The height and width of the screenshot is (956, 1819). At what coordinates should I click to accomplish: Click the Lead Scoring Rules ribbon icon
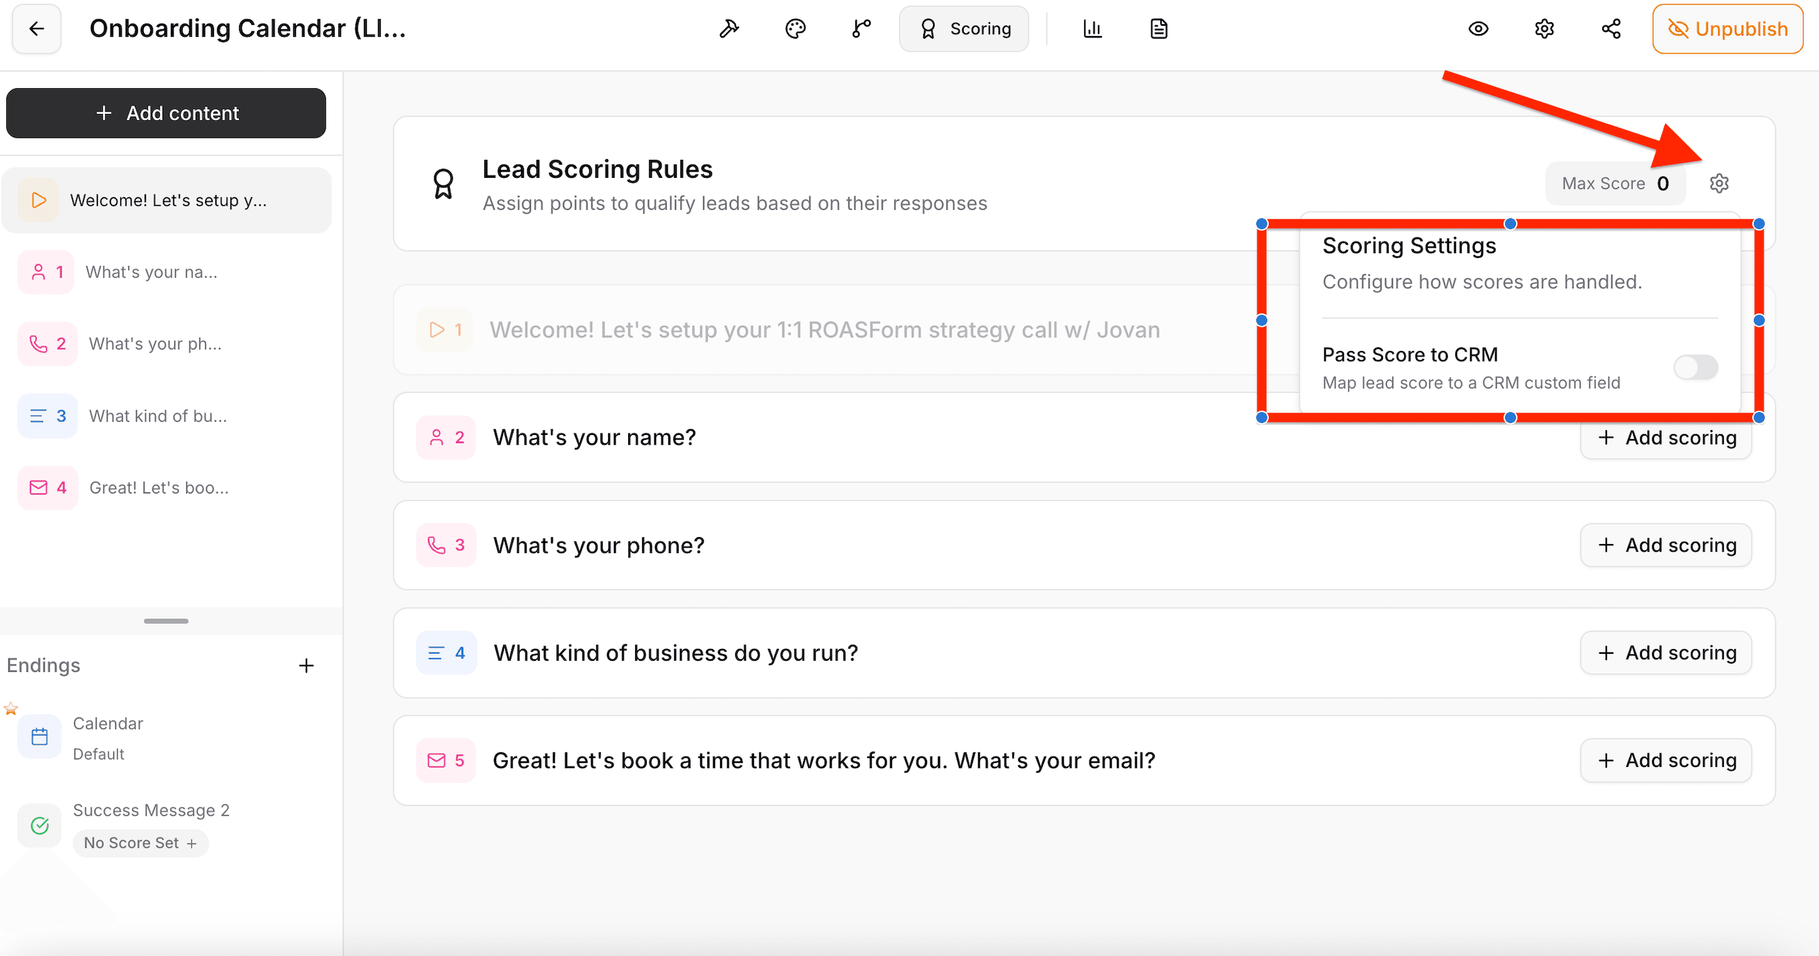(x=443, y=183)
